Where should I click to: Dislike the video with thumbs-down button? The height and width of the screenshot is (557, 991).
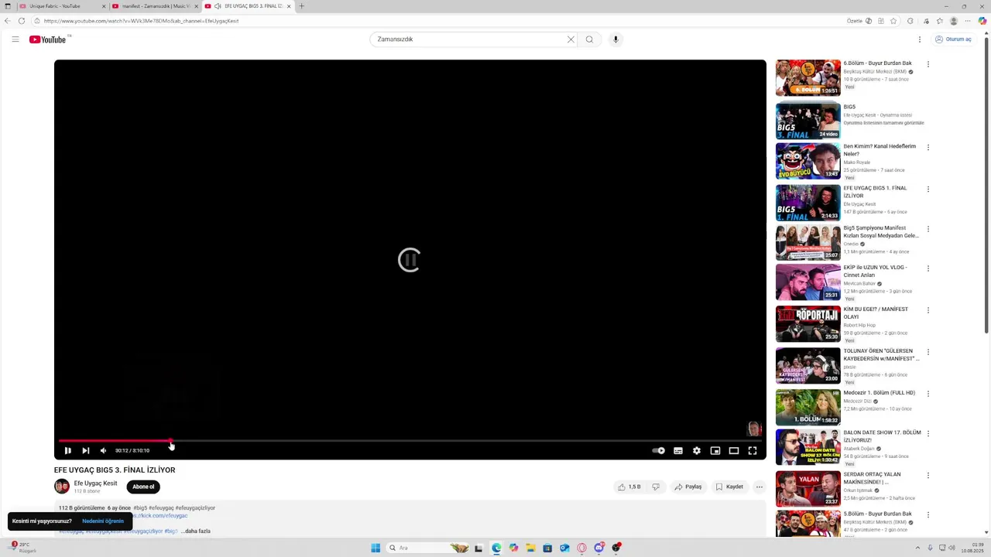(x=656, y=487)
